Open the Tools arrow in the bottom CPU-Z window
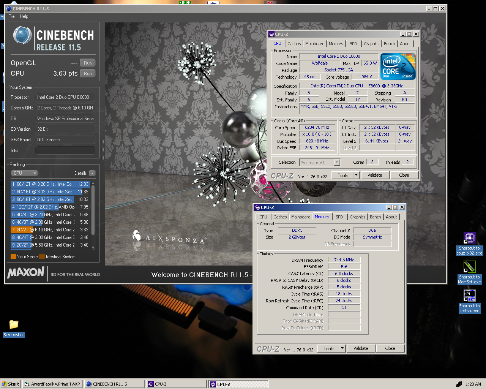The height and width of the screenshot is (389, 486). point(342,348)
